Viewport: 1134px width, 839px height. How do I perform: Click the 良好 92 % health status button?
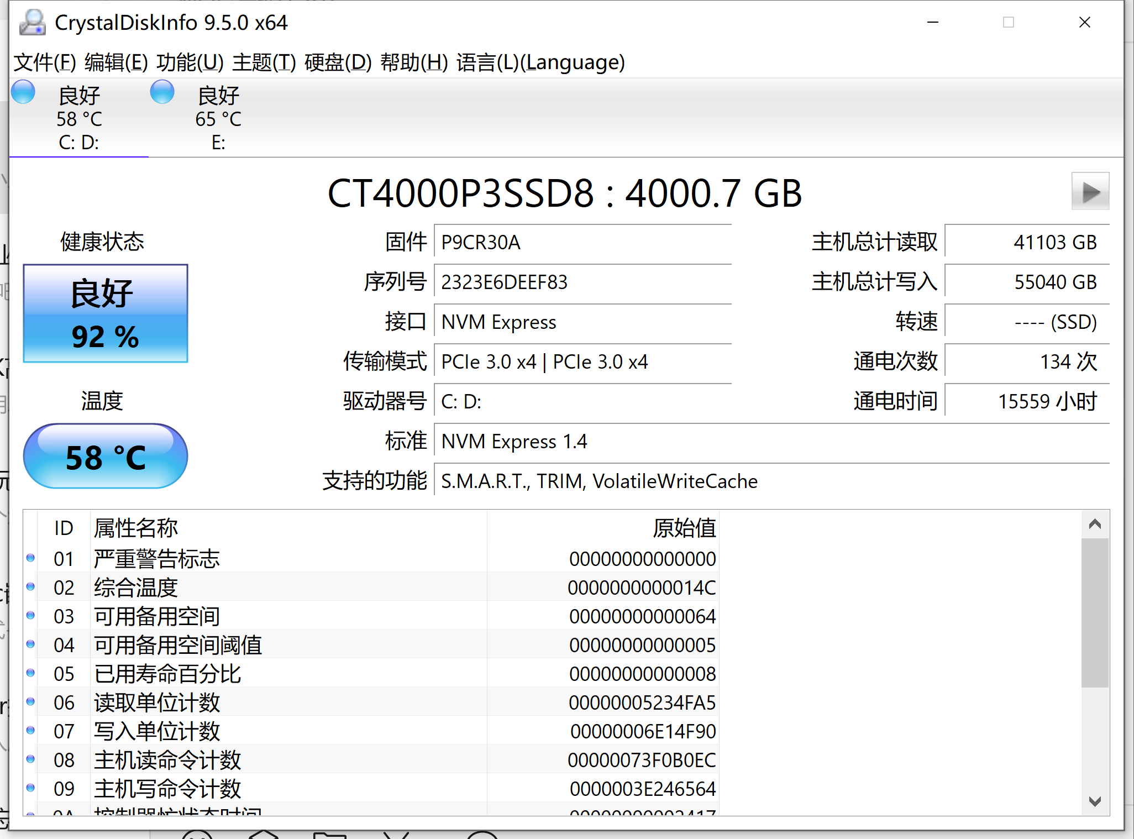tap(106, 313)
